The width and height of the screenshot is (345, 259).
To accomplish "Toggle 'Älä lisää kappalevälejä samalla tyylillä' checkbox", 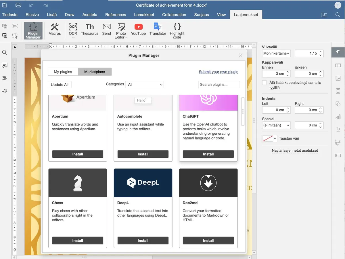I will pyautogui.click(x=264, y=83).
